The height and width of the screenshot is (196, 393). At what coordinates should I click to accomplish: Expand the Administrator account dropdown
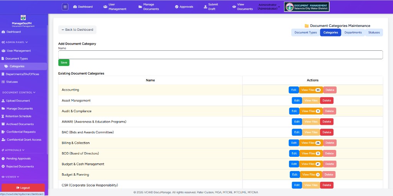269,7
